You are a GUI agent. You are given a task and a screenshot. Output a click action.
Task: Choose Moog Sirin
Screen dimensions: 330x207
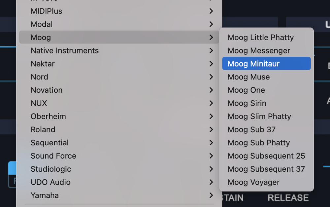coord(247,103)
